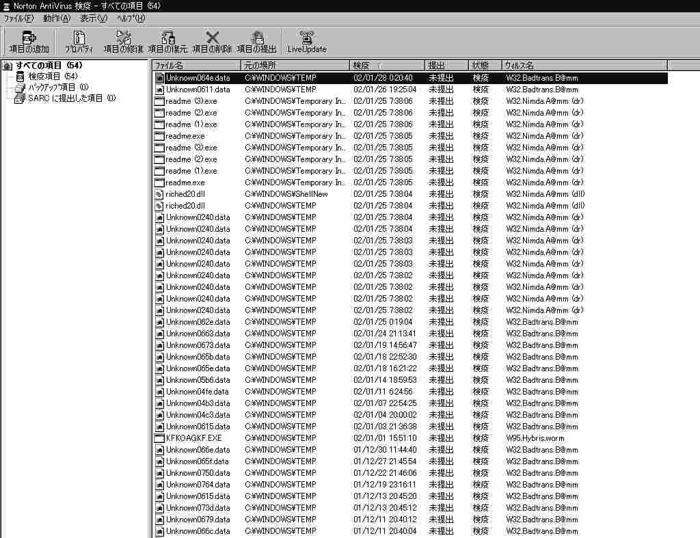Screen dimensions: 700x538
Task: Sort by the ファイル名 column header
Action: 196,66
